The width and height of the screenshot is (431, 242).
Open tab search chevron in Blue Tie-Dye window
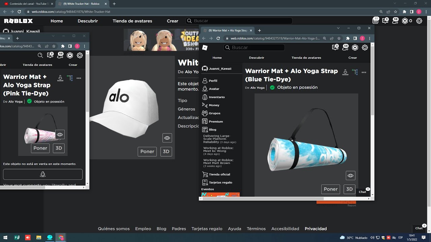[x=338, y=28]
